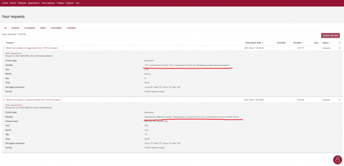Open ERA5 pressure levels product link
The image size is (344, 166).
[x=34, y=100]
